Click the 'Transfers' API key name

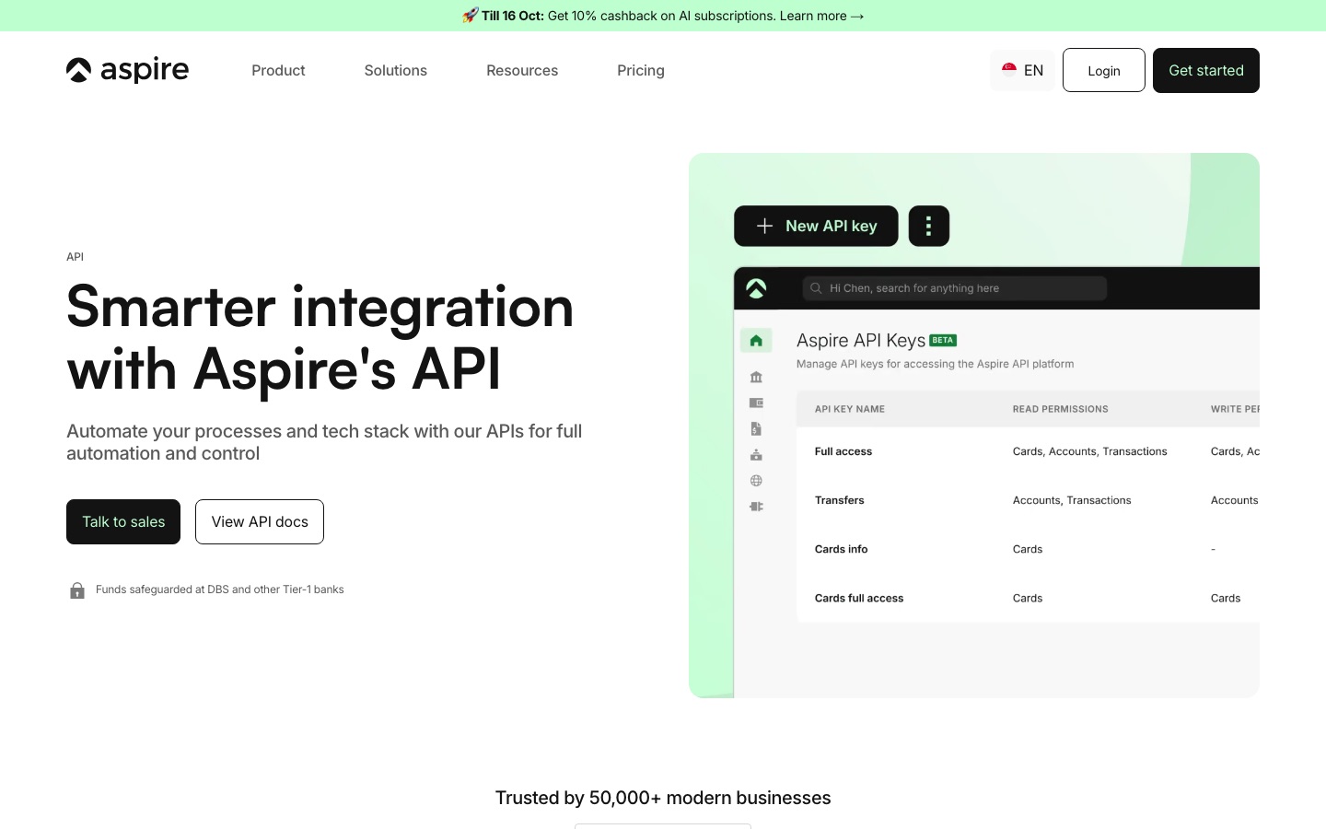pyautogui.click(x=840, y=500)
